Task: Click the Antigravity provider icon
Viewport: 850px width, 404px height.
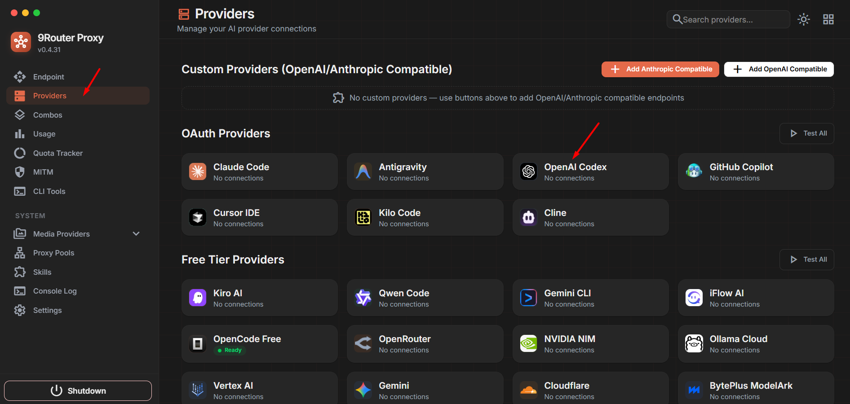Action: point(363,171)
